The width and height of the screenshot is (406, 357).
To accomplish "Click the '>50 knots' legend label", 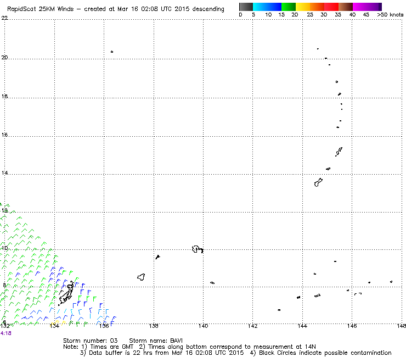I will point(390,15).
